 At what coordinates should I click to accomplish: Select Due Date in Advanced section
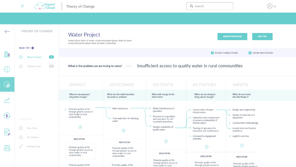coord(32,128)
